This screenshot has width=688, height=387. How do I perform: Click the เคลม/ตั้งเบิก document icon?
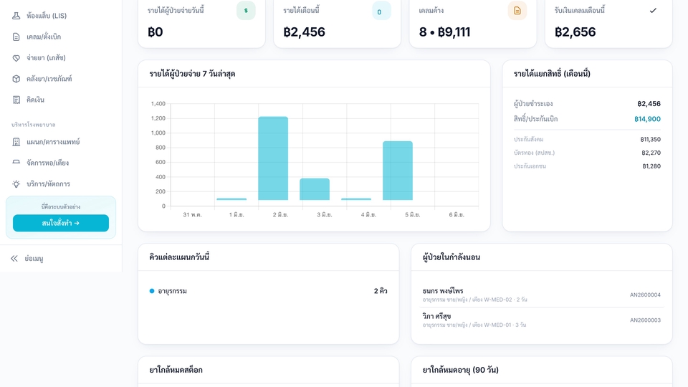point(16,37)
